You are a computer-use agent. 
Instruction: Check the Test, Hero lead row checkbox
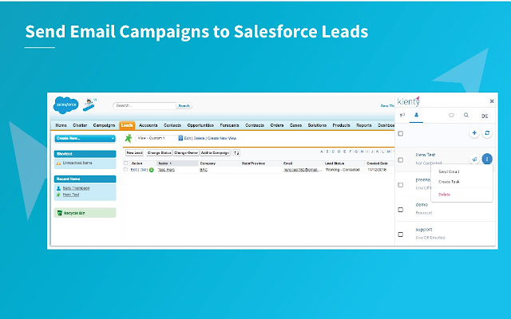(x=126, y=170)
